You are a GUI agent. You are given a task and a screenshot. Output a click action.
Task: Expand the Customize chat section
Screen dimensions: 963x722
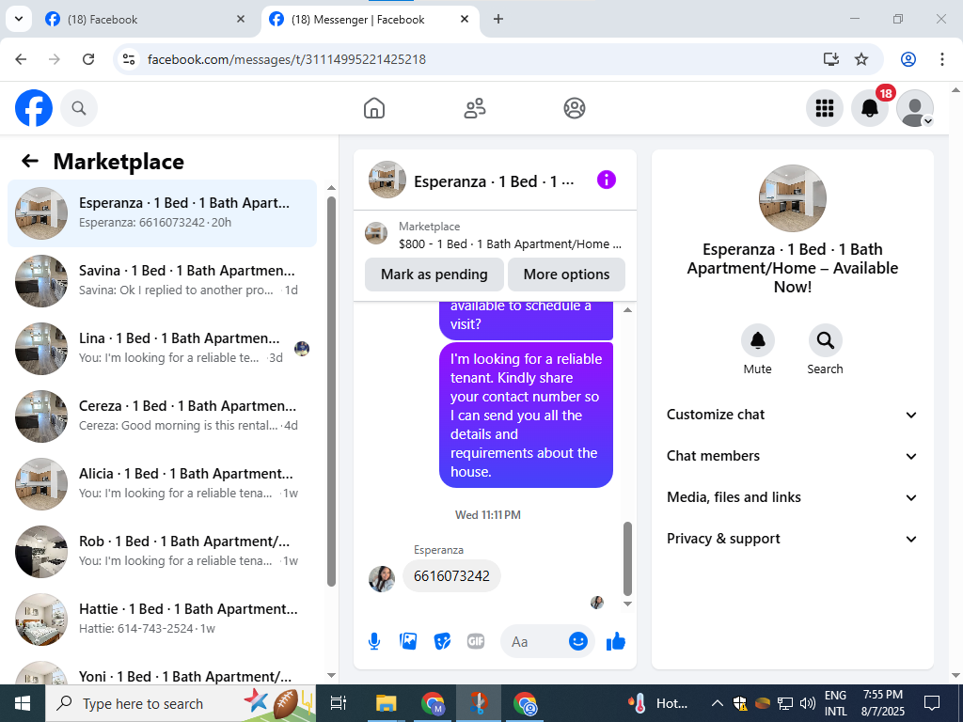pyautogui.click(x=792, y=415)
